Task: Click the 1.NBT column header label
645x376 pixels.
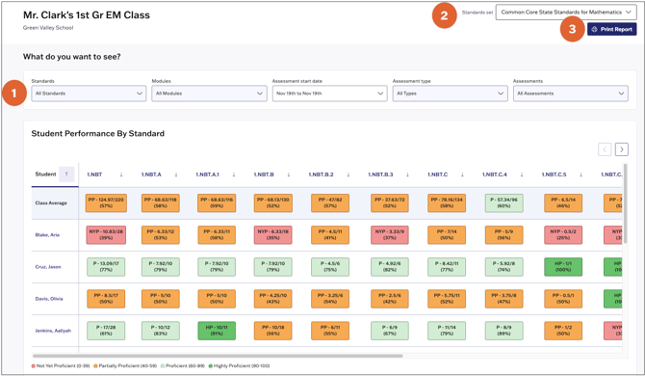Action: (94, 175)
